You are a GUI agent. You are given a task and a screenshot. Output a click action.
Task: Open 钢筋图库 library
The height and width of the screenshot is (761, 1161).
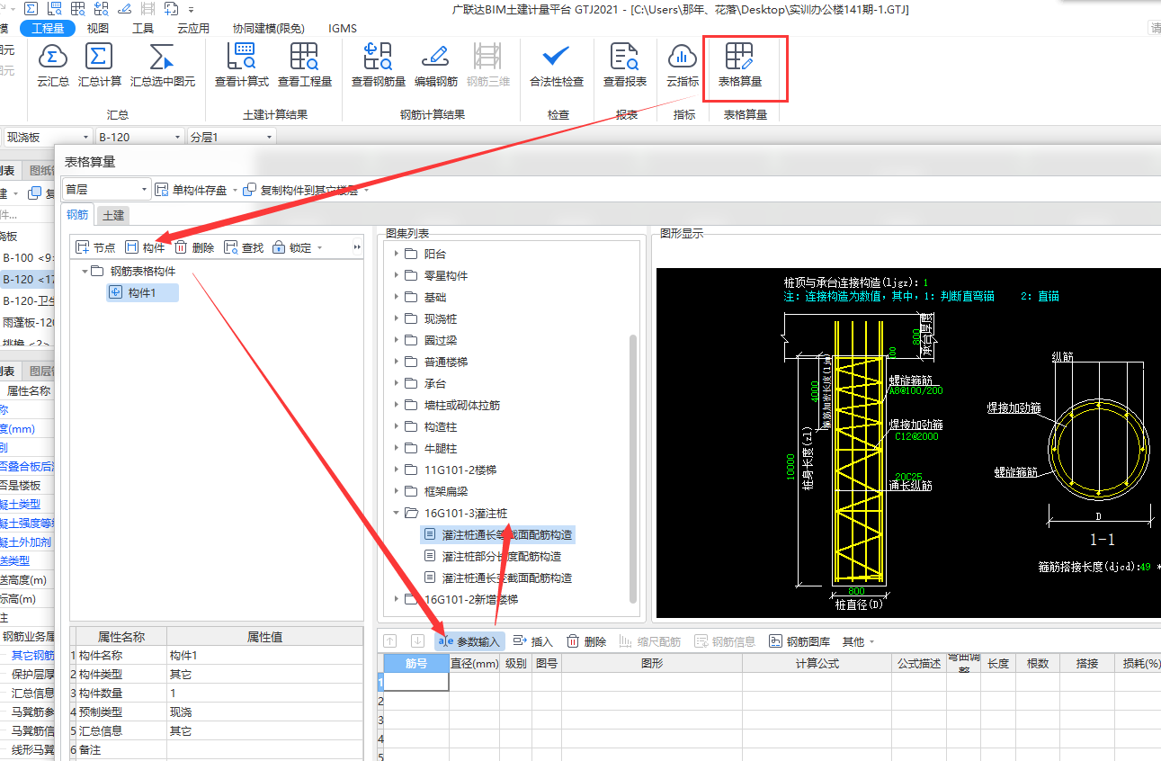tap(799, 641)
